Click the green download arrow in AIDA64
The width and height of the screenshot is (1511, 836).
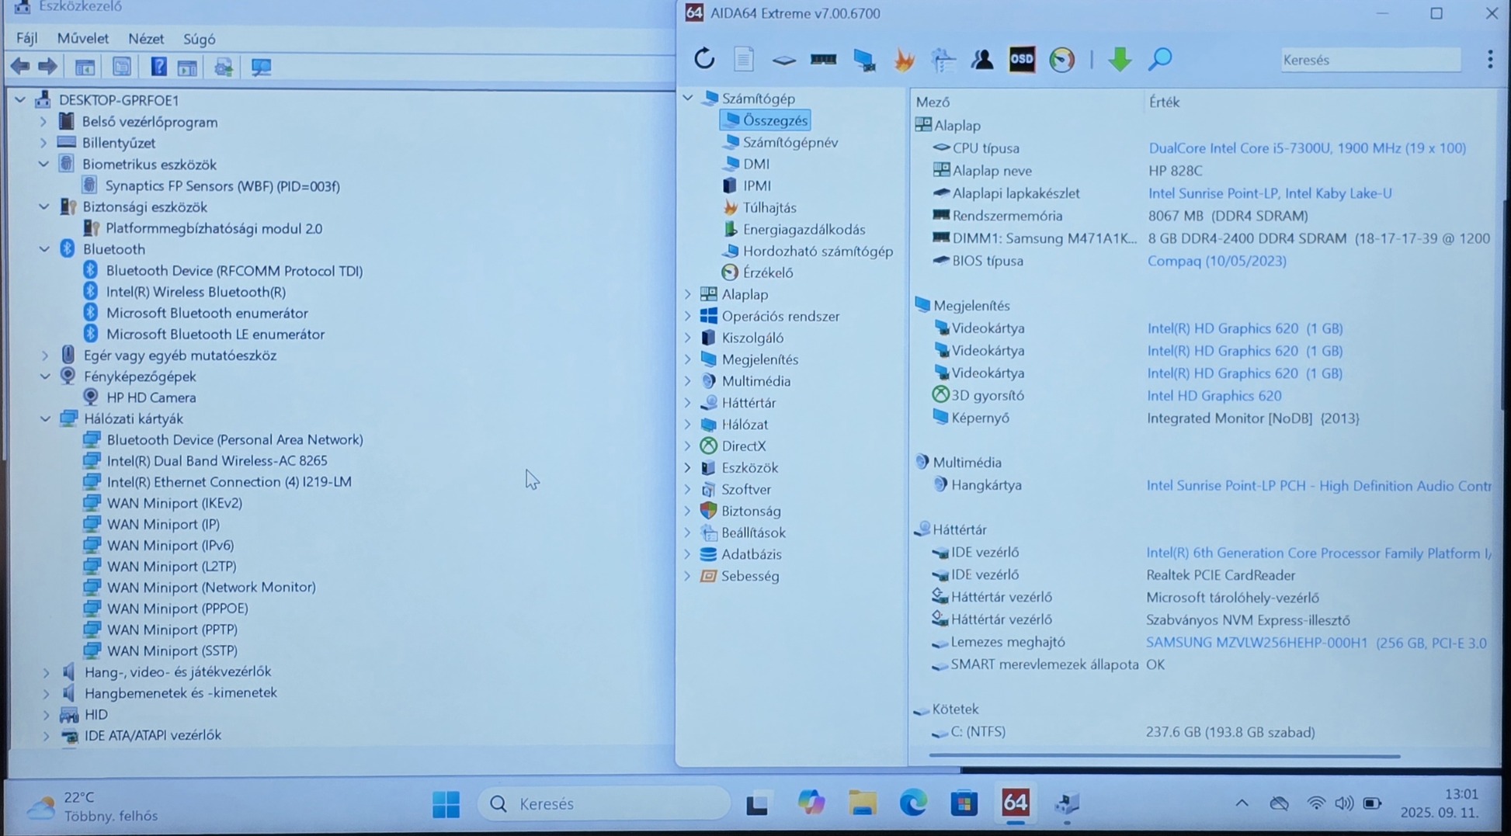point(1119,59)
